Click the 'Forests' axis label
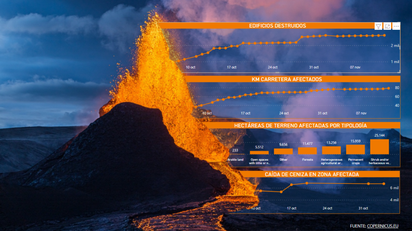Screen dimensions: 412x231 click(307, 159)
